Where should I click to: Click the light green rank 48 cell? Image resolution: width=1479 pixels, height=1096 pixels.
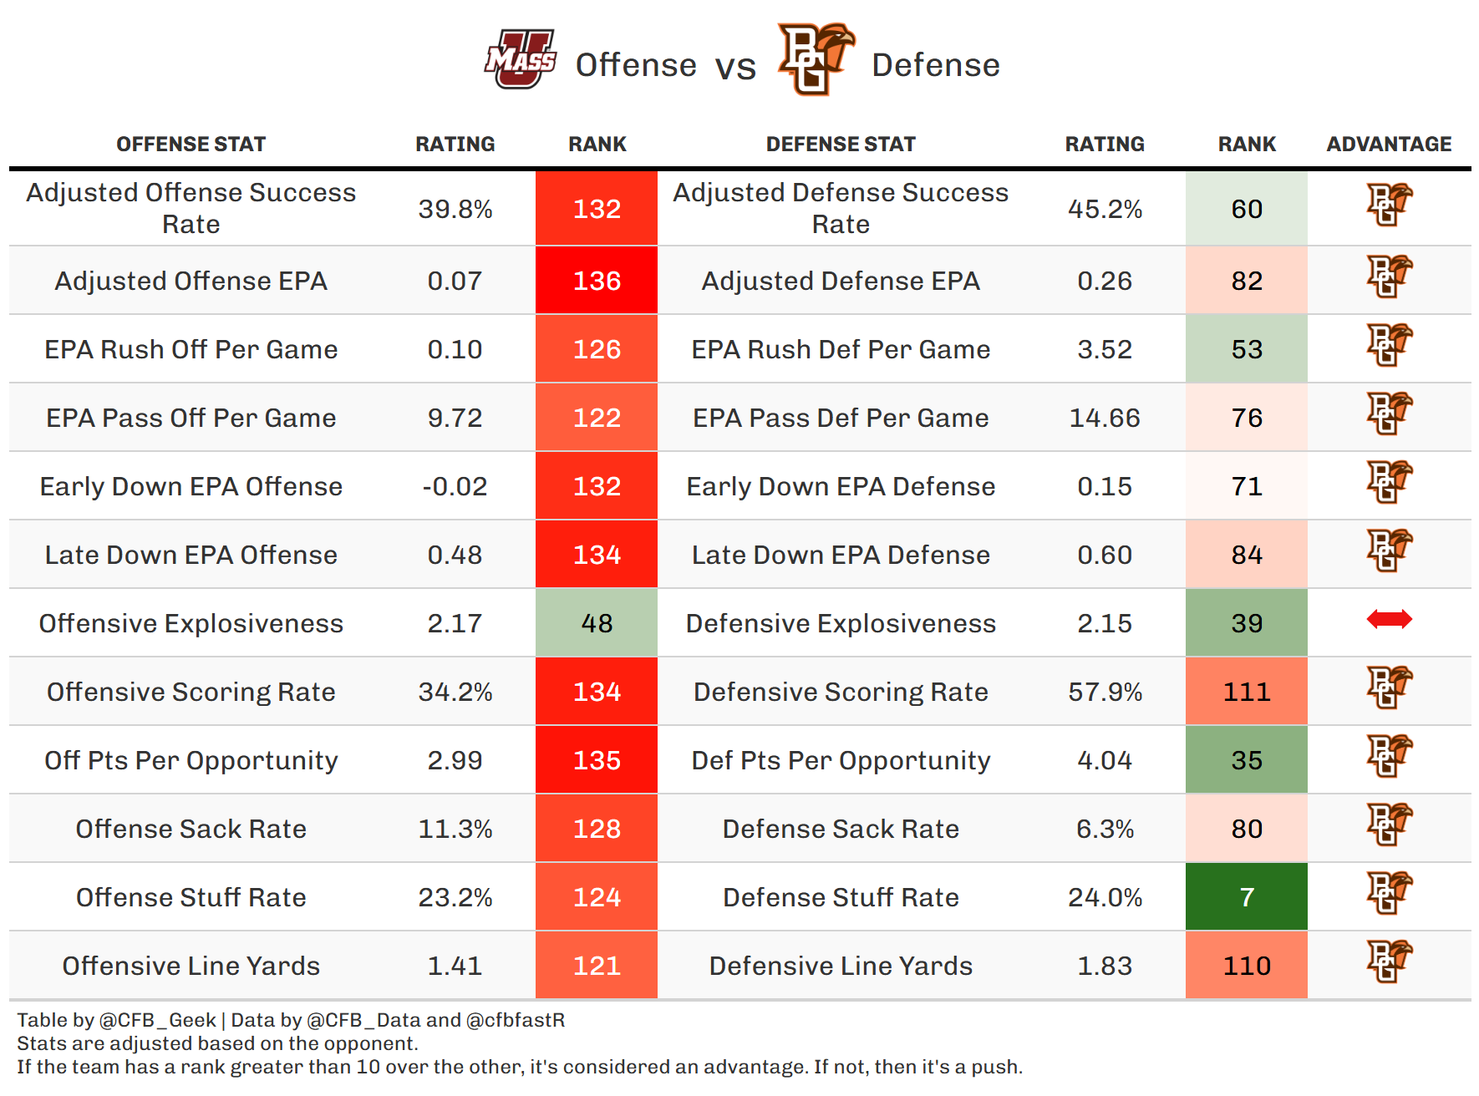[x=597, y=623]
